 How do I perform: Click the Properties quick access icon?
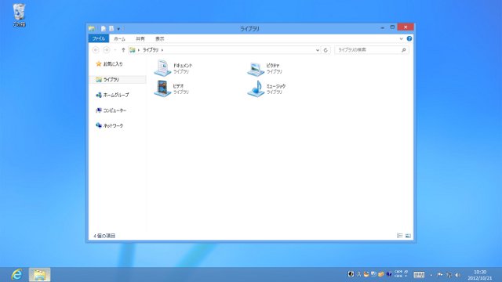click(103, 28)
